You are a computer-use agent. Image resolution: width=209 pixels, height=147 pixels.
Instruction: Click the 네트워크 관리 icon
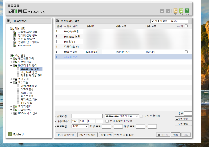pyautogui.click(x=15, y=59)
